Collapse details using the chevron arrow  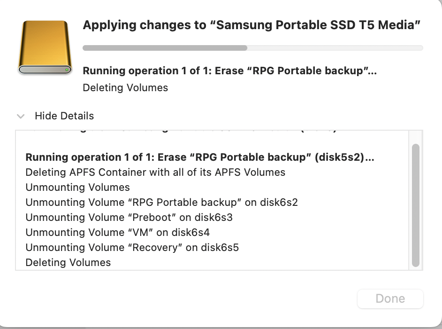pos(21,116)
